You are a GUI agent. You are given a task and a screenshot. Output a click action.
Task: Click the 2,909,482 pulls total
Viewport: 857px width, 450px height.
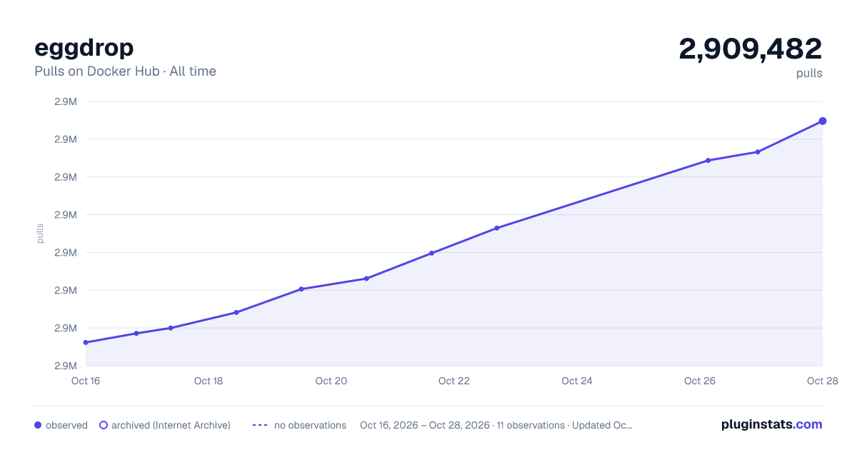pyautogui.click(x=751, y=49)
